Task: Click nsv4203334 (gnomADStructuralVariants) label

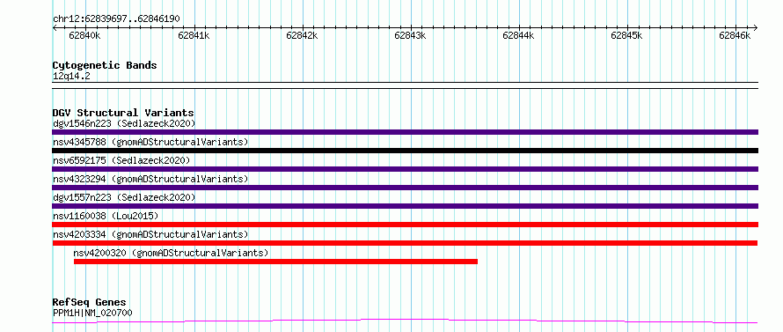Action: click(x=150, y=234)
